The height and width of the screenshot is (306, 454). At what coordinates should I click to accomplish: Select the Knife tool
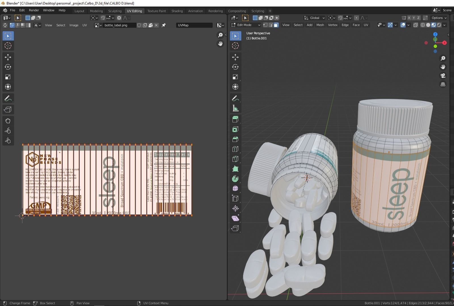click(x=235, y=159)
